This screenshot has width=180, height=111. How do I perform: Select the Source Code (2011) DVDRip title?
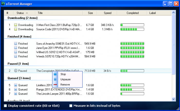(59, 29)
